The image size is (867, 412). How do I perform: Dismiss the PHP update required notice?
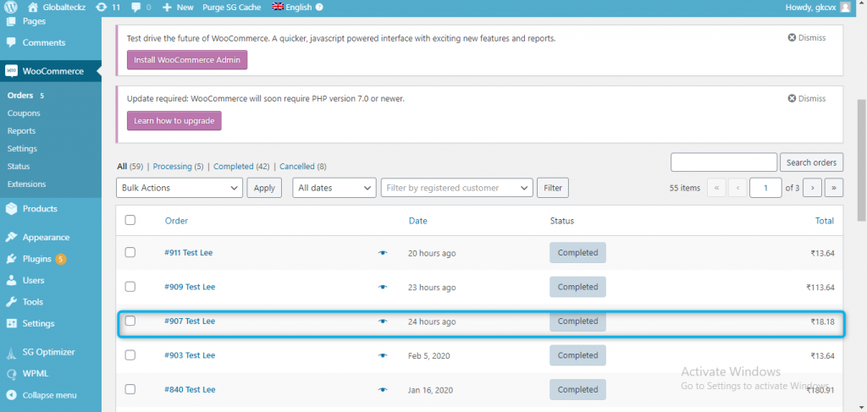click(806, 98)
